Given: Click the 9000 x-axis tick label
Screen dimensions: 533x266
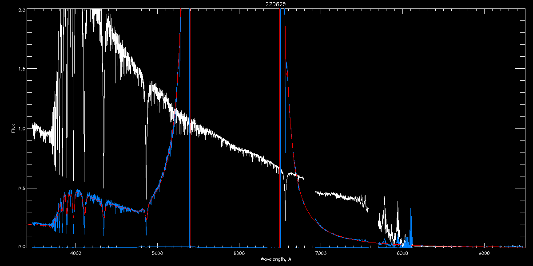Looking at the screenshot, I should [x=484, y=253].
